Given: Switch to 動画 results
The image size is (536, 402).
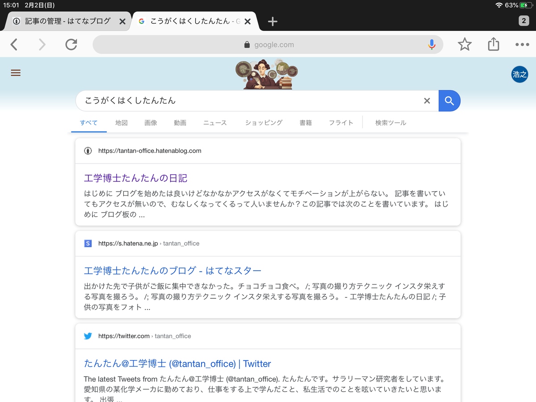Looking at the screenshot, I should [180, 122].
